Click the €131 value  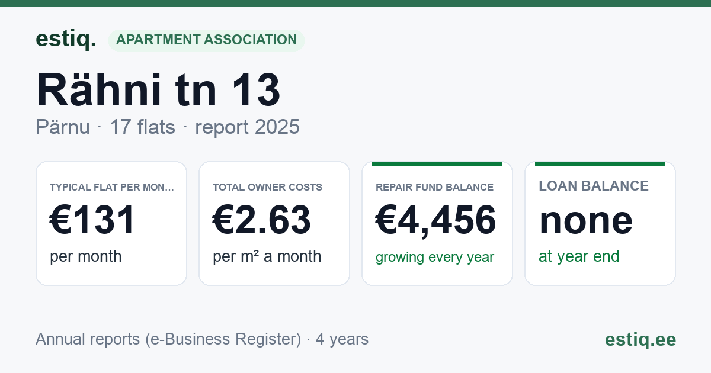tap(93, 220)
